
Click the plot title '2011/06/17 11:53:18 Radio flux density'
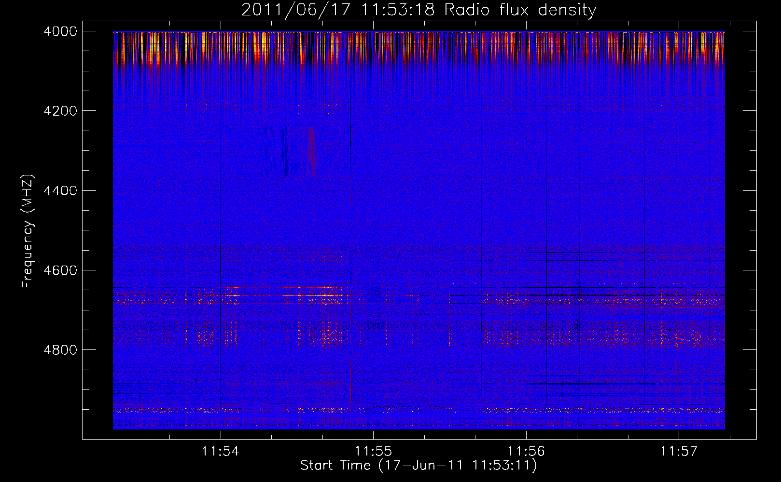[x=418, y=10]
